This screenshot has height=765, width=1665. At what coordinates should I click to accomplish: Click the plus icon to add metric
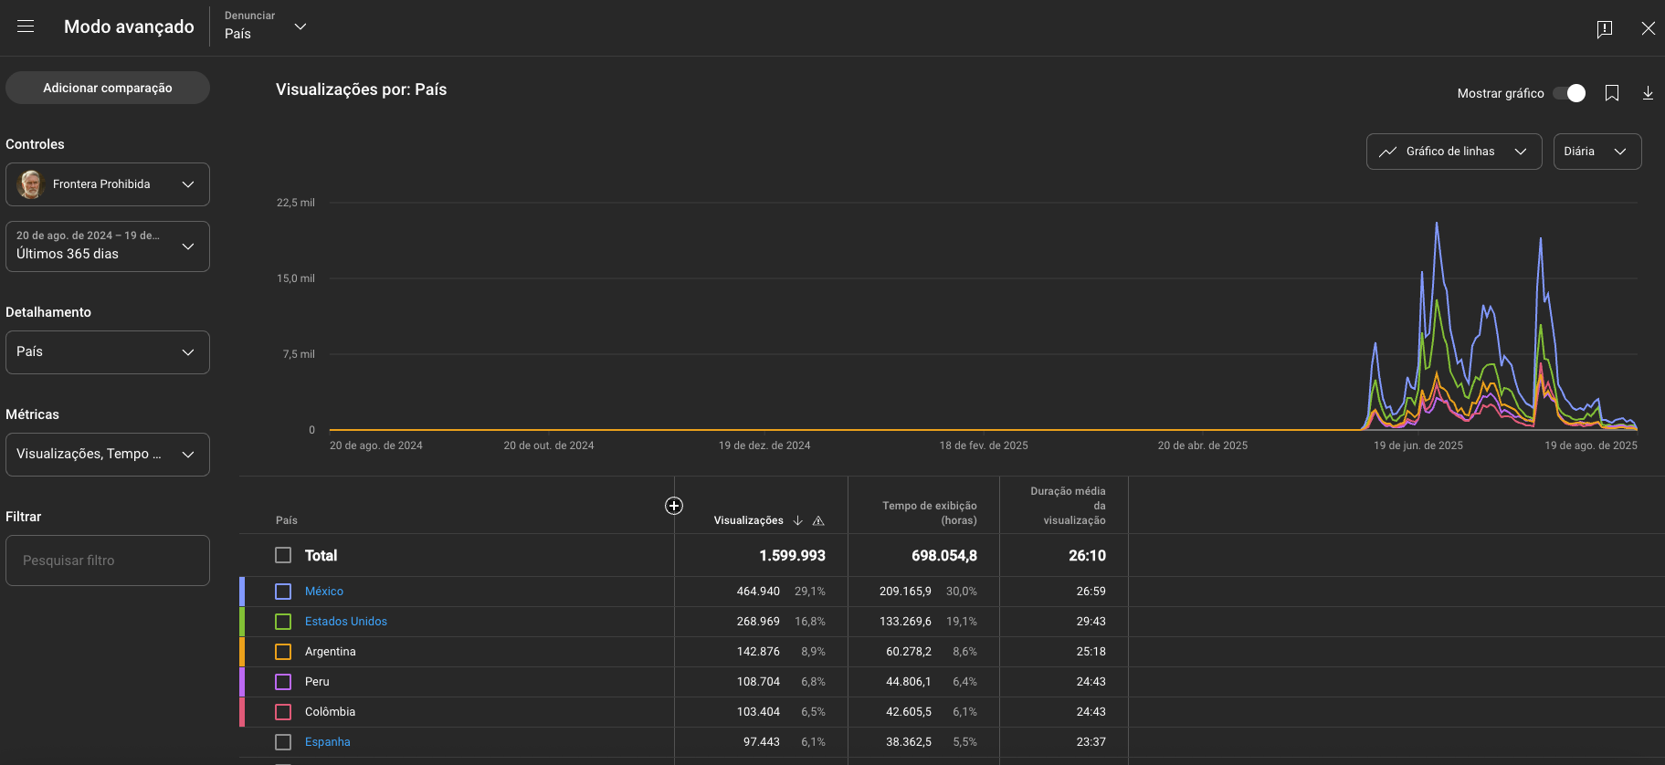(674, 506)
